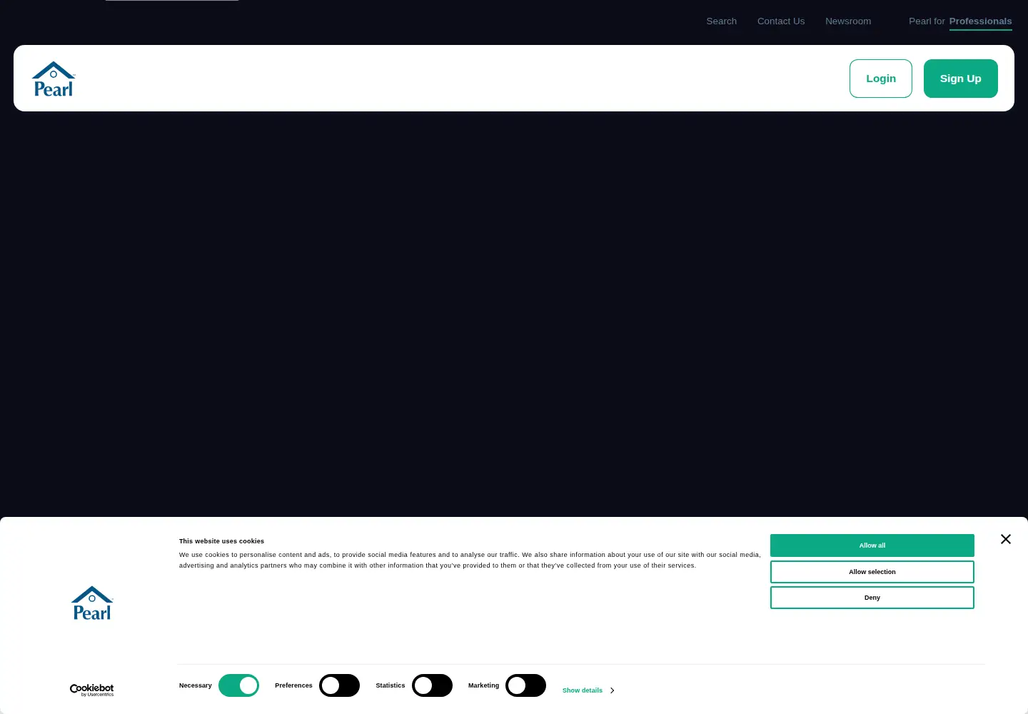This screenshot has height=714, width=1028.
Task: Click the Pearl logo in the header
Action: (54, 79)
